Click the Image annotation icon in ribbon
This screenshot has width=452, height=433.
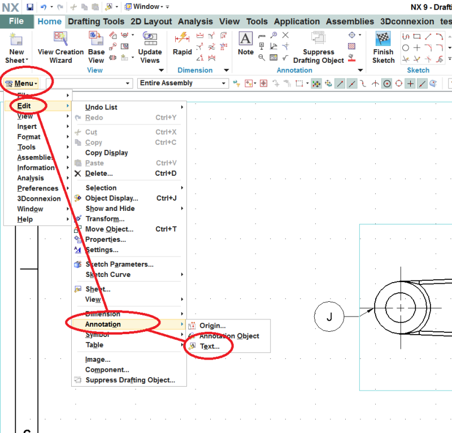pos(273,58)
